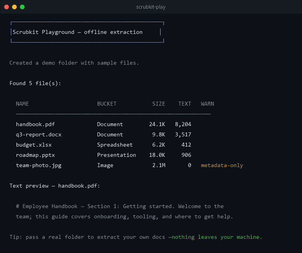Image resolution: width=302 pixels, height=253 pixels.
Task: Click the 9.8K size value
Action: tap(159, 134)
